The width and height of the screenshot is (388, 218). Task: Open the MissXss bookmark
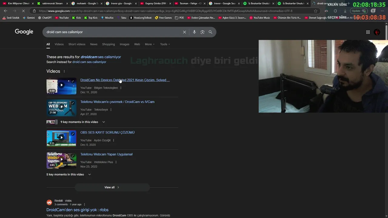pyautogui.click(x=107, y=18)
